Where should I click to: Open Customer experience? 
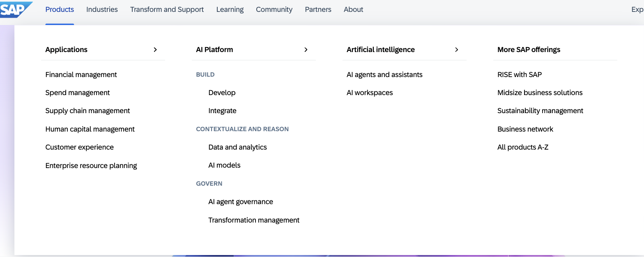click(x=80, y=147)
